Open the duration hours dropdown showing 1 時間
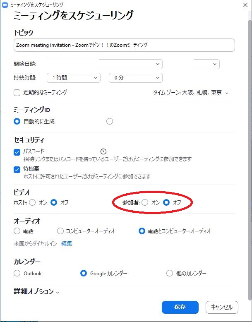Viewport: 252px width, 322px height. [74, 78]
